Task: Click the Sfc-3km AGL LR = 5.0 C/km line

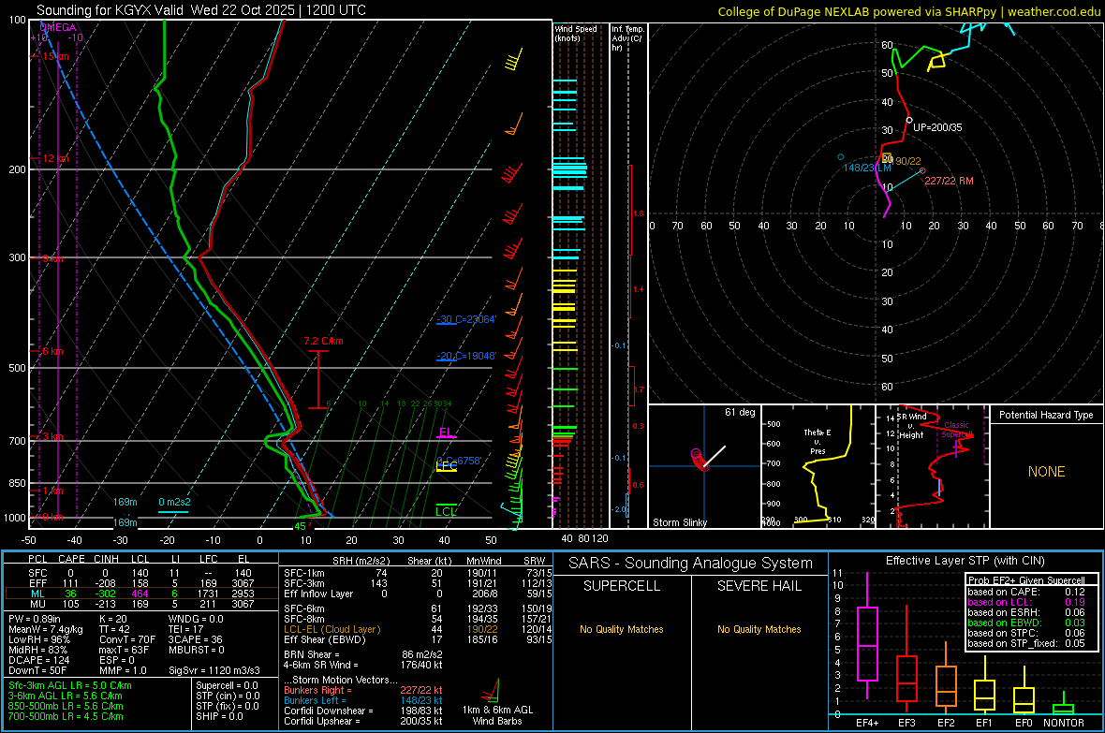Action: (x=70, y=686)
